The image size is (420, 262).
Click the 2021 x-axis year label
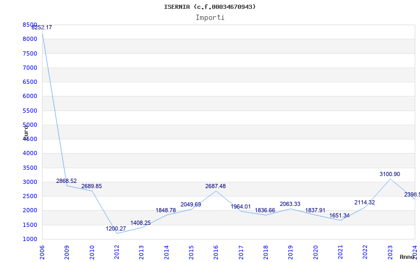340,252
